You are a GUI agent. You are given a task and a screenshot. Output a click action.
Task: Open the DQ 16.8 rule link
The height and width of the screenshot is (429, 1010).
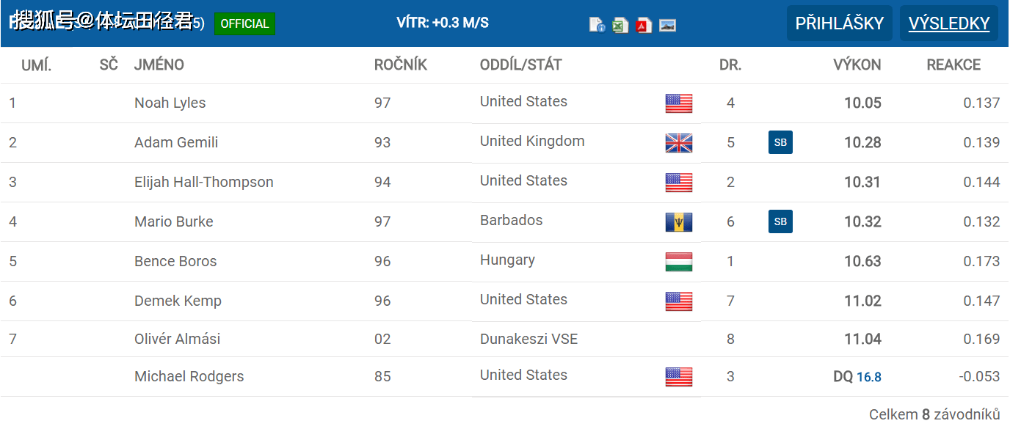(x=868, y=377)
